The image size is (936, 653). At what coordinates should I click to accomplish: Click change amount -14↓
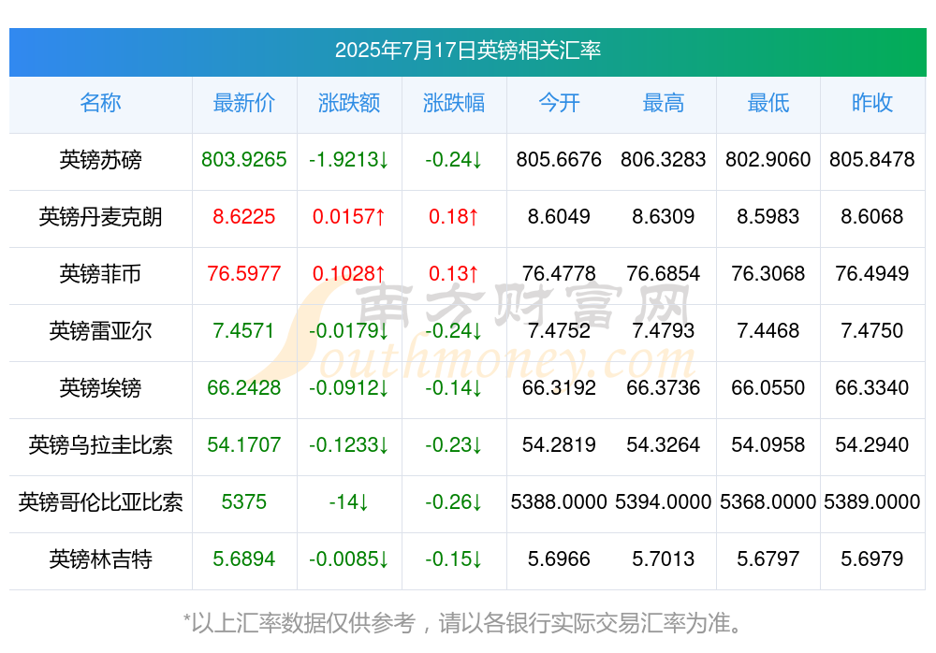[x=348, y=502]
